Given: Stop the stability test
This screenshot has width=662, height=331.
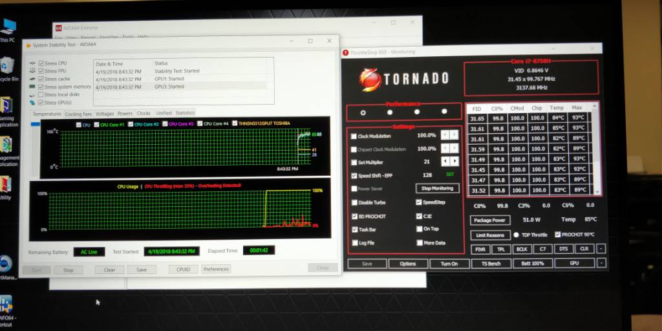Looking at the screenshot, I should coord(69,270).
